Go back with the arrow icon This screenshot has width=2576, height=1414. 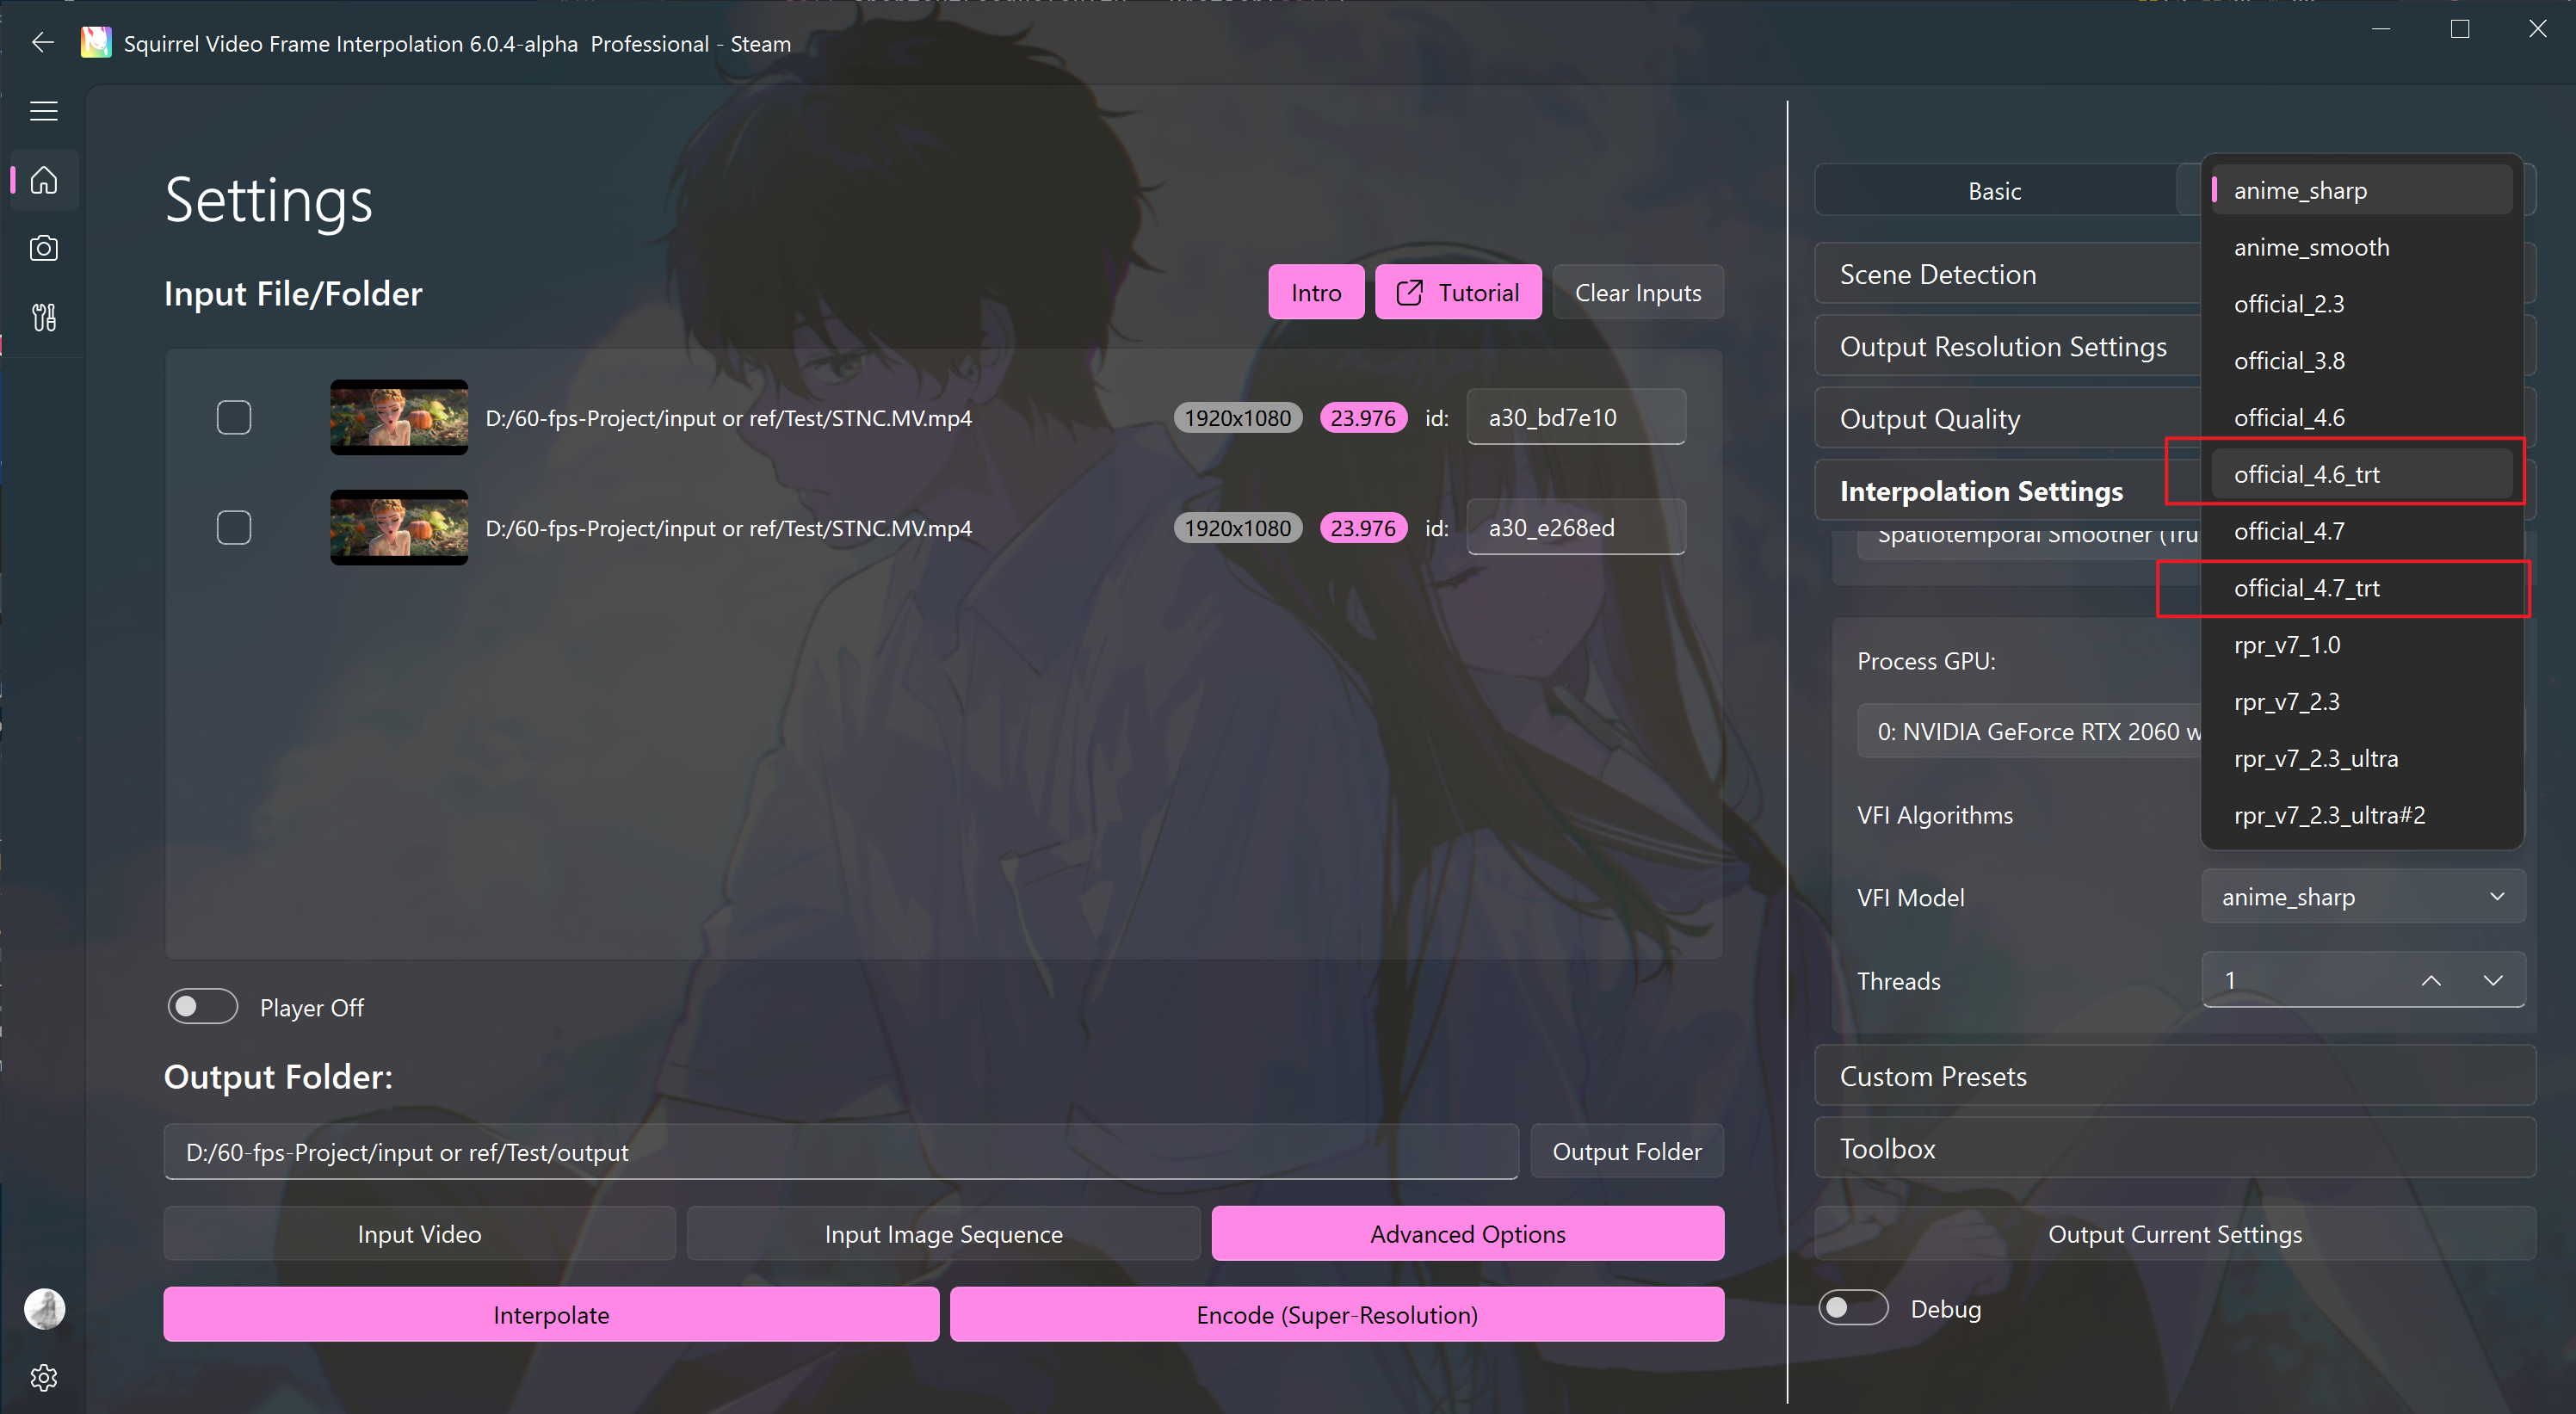[x=42, y=42]
